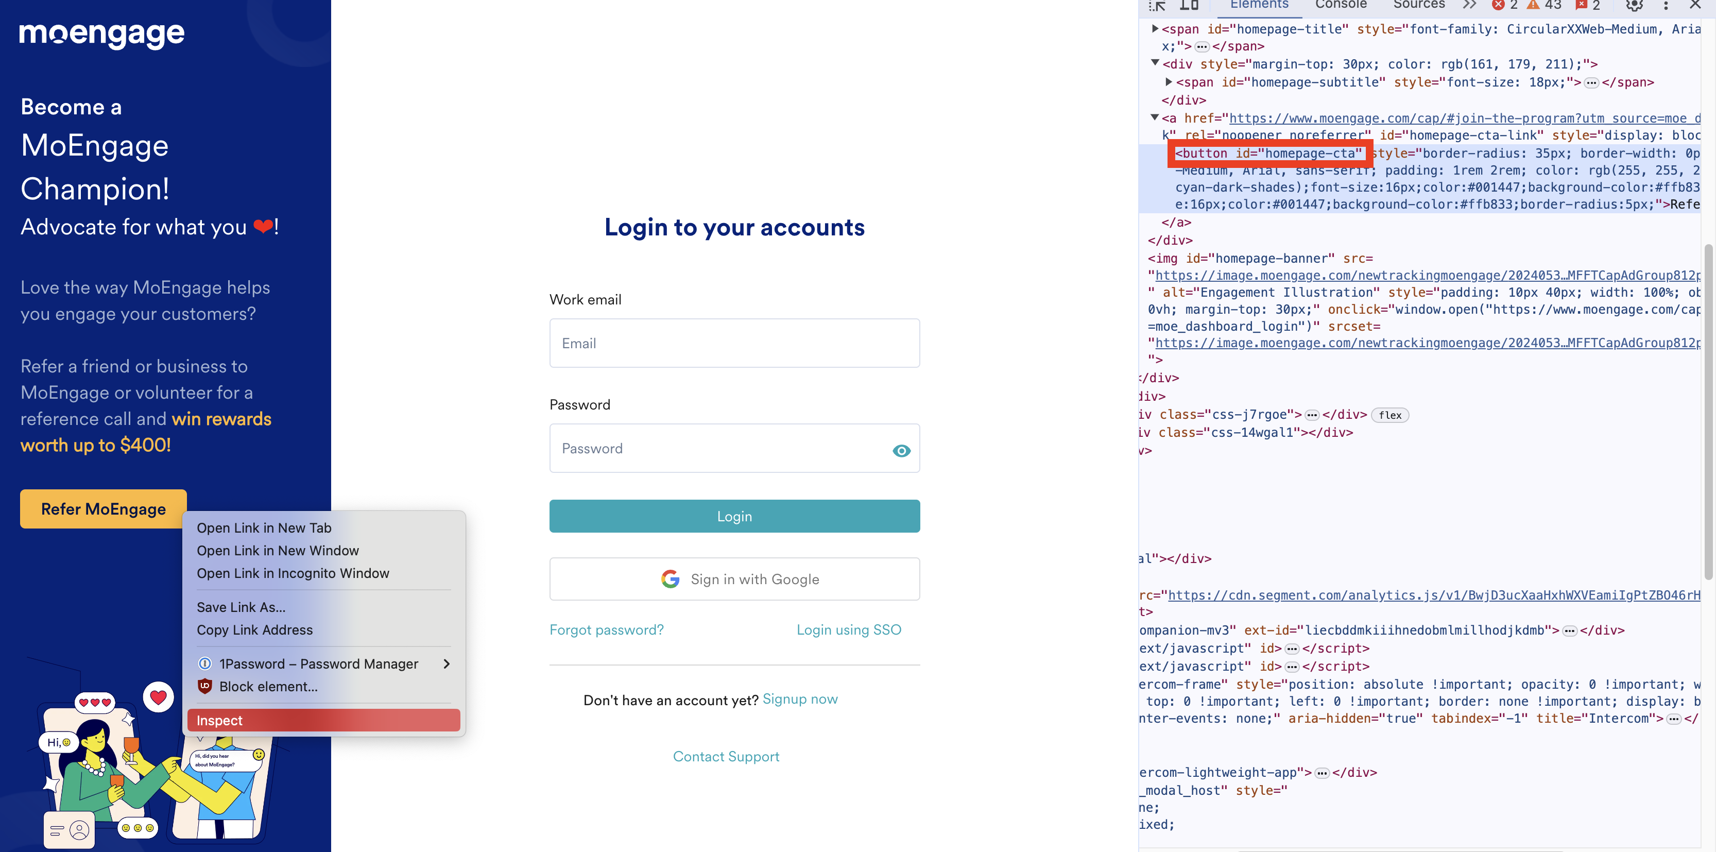Click the orange warnings count icon
This screenshot has width=1716, height=852.
coord(1534,5)
